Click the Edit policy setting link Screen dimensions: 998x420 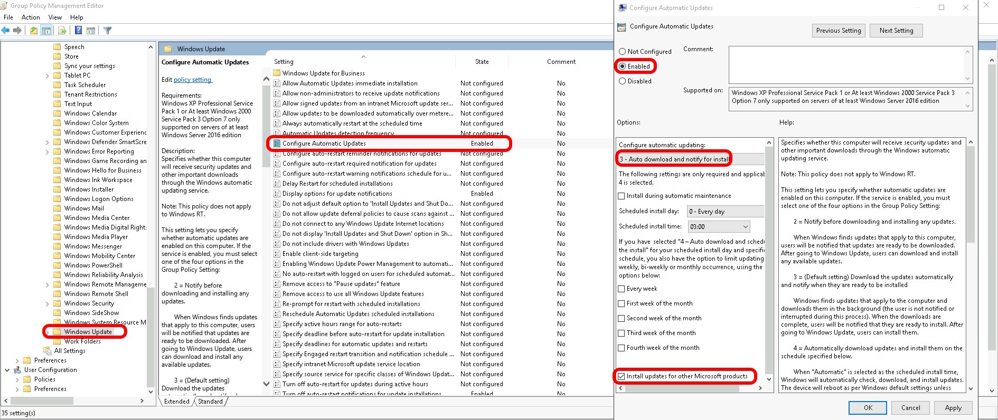click(192, 80)
